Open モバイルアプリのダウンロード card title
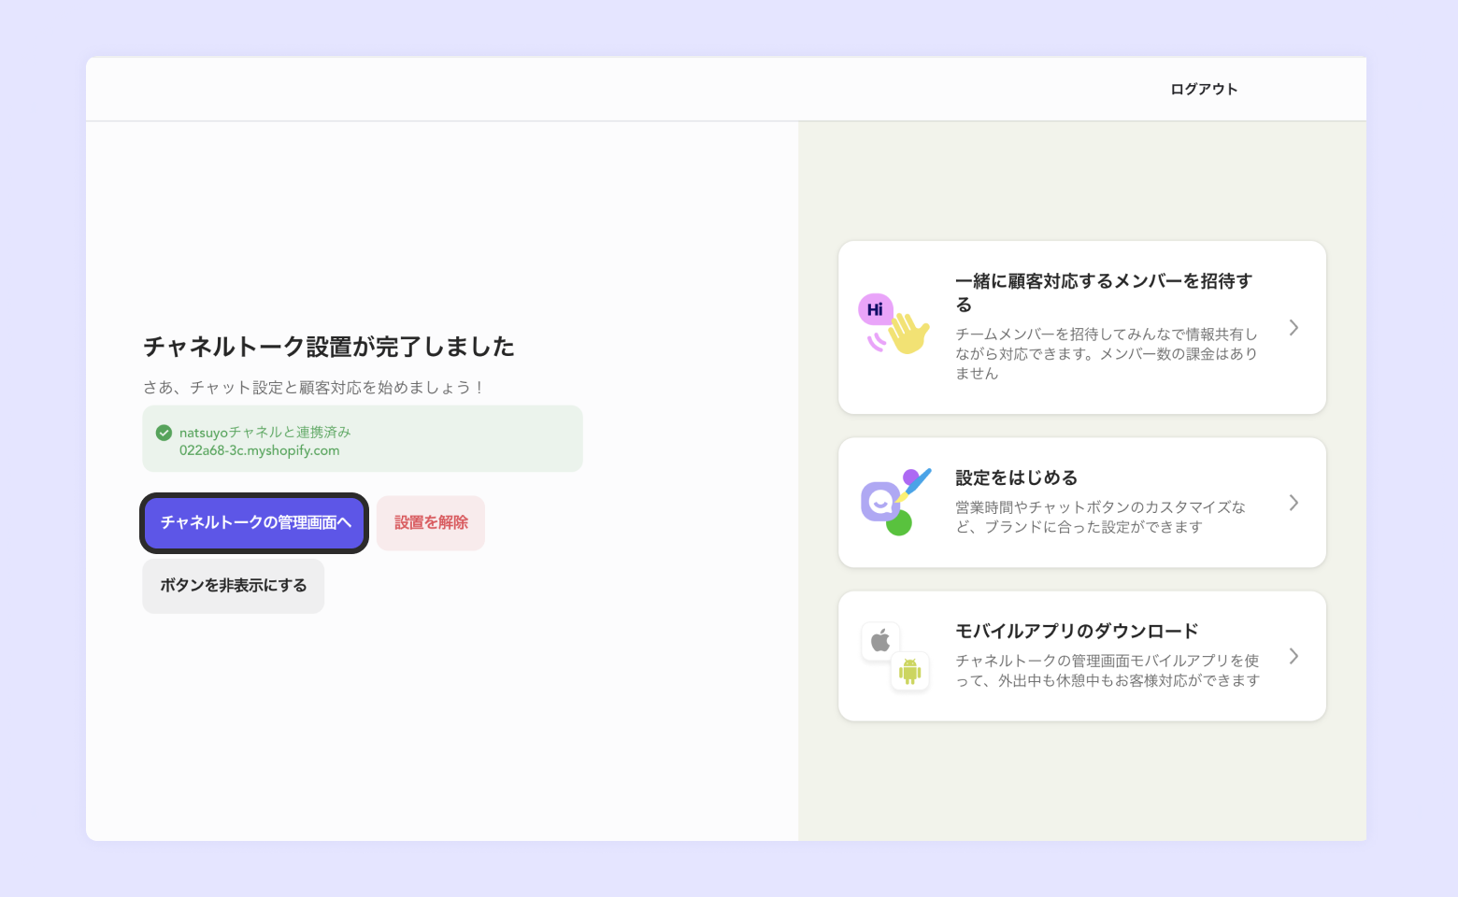This screenshot has height=897, width=1458. pyautogui.click(x=1077, y=631)
